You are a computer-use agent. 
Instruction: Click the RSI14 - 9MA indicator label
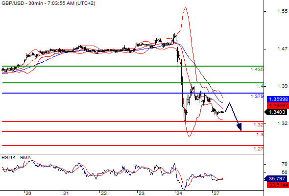[16, 158]
